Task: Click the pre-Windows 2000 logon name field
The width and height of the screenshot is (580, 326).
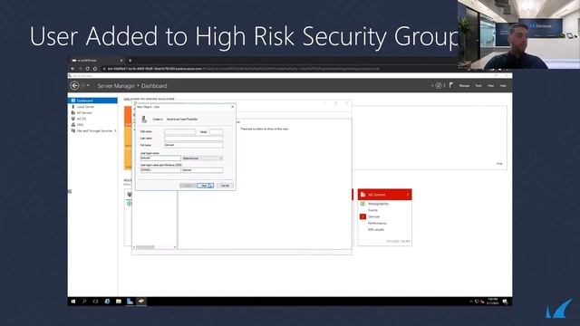Action: (x=203, y=170)
